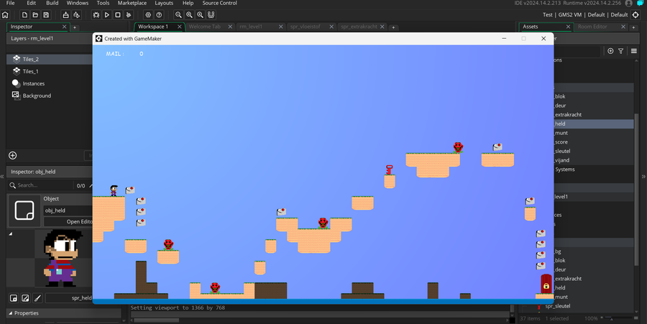Select the Background layer
Screen dimensions: 647x324
[x=50, y=96]
